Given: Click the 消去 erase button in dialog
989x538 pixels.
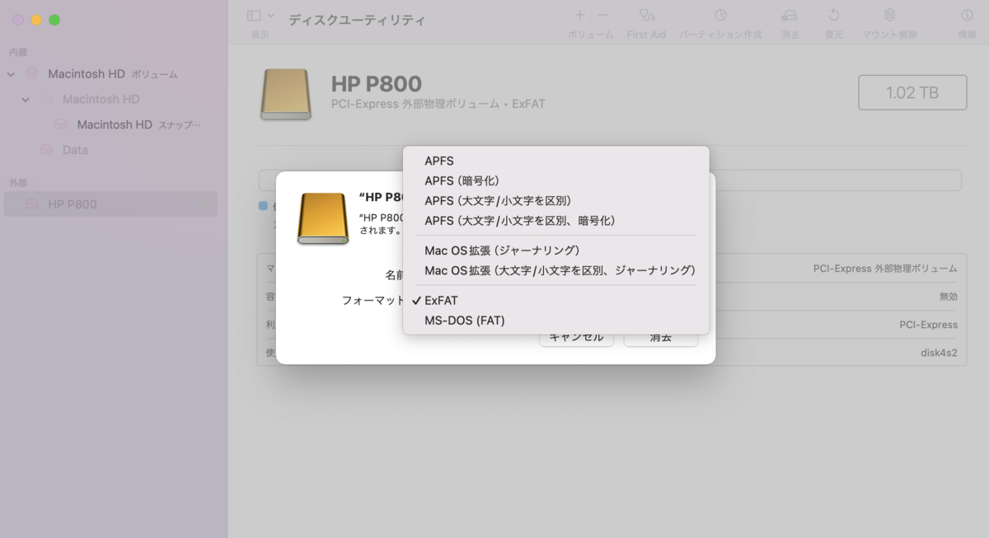Looking at the screenshot, I should click(660, 337).
